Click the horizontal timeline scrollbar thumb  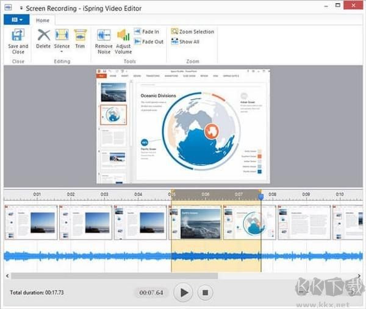tap(115, 276)
